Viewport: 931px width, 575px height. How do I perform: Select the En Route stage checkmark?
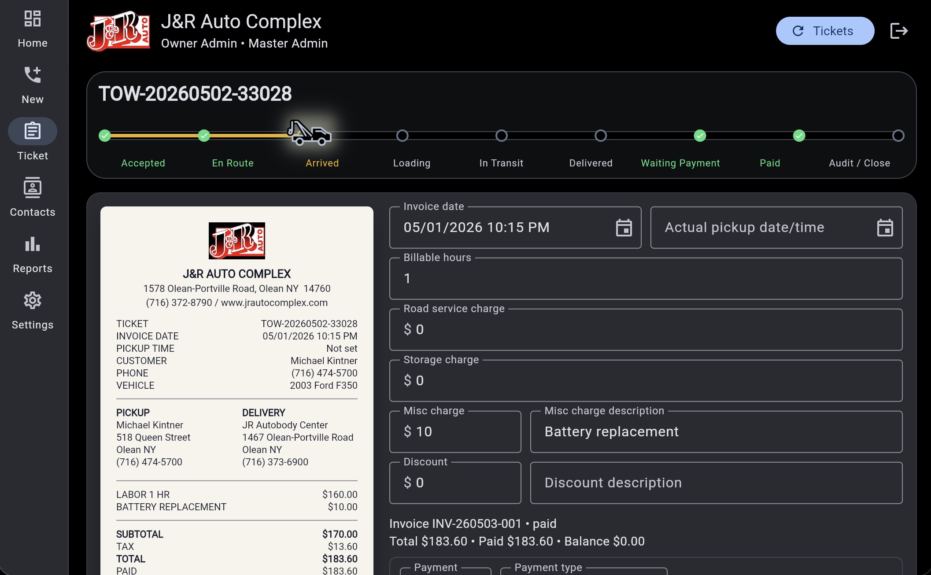204,136
